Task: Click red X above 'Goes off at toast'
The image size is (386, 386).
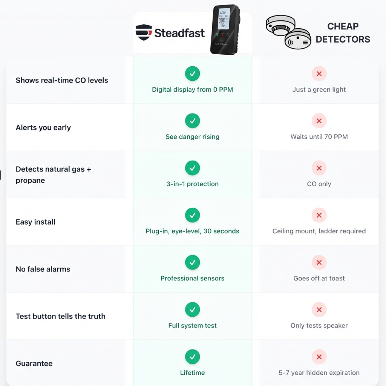Action: click(319, 262)
